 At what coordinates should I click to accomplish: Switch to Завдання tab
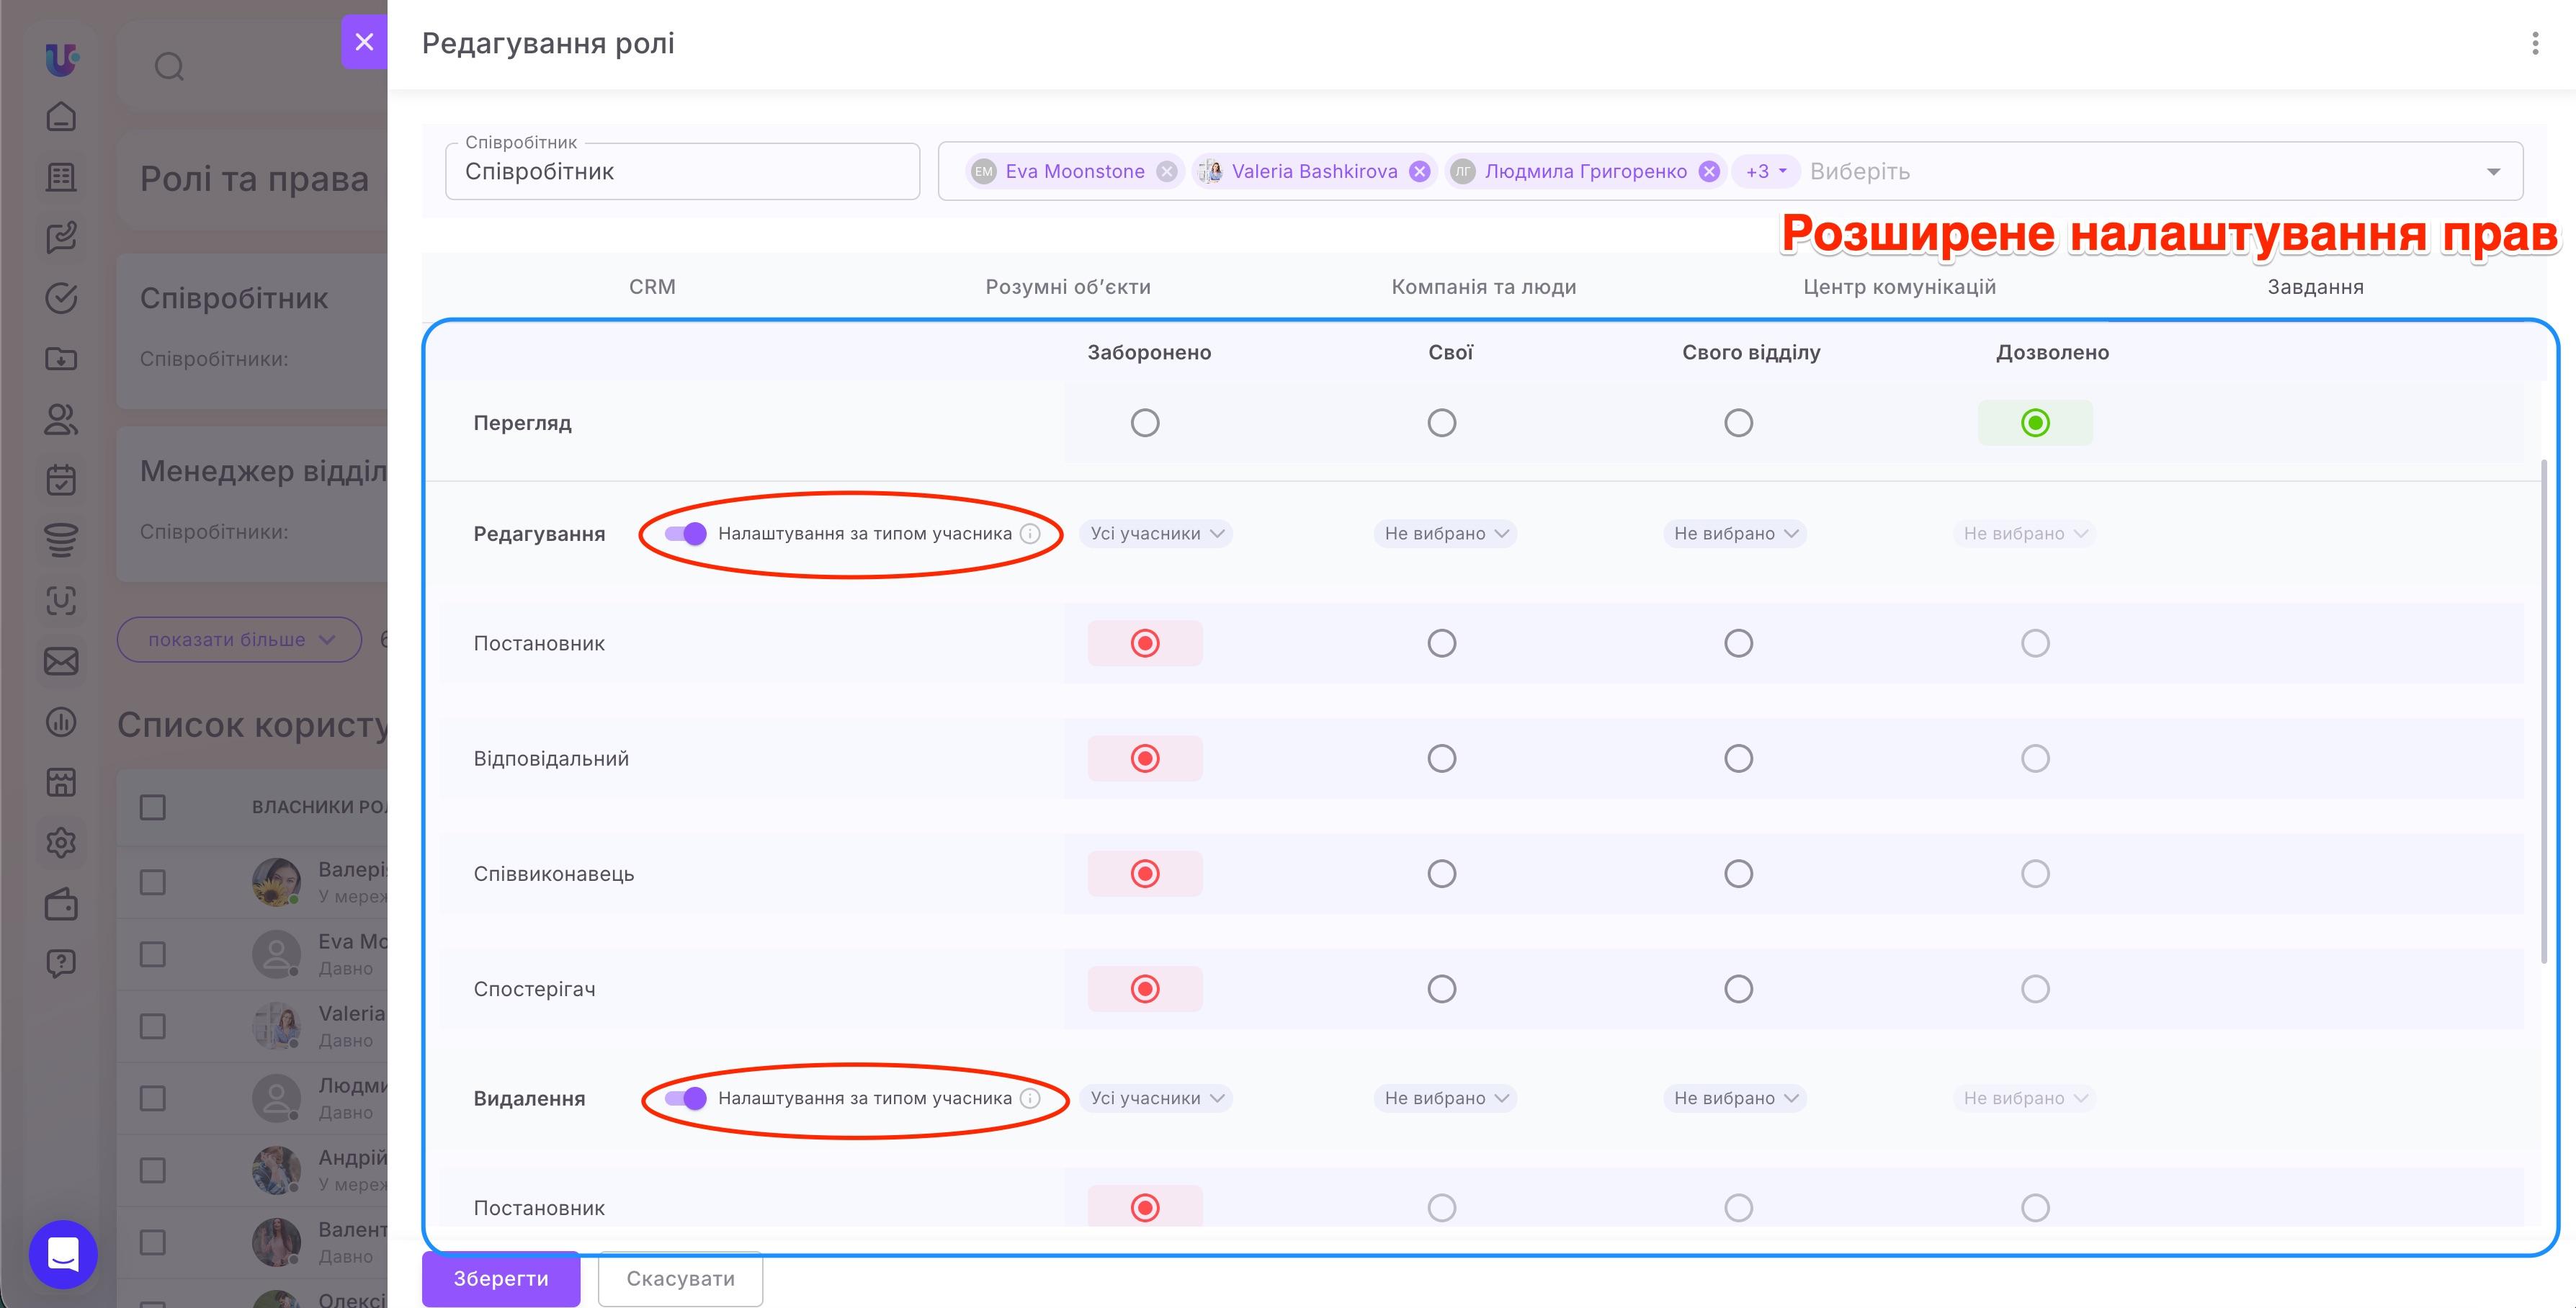click(x=2315, y=287)
